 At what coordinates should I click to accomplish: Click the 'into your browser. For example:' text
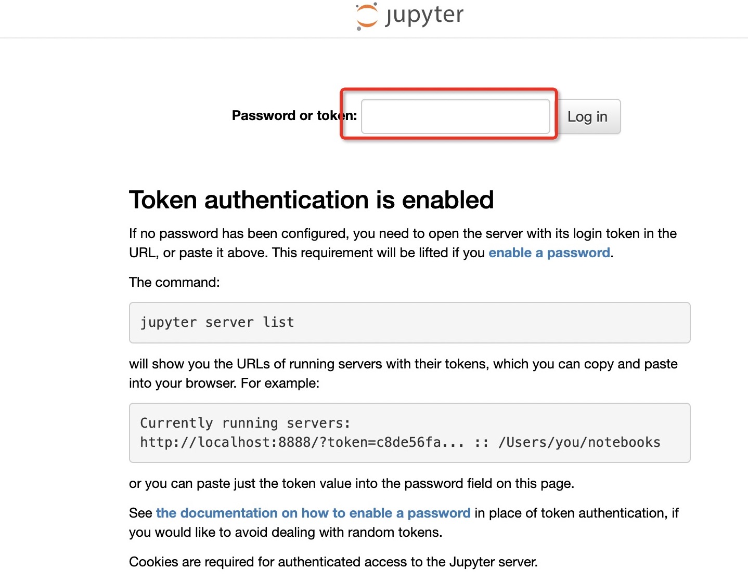[x=224, y=383]
